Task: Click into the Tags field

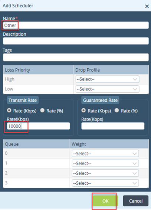Action: pos(76,58)
